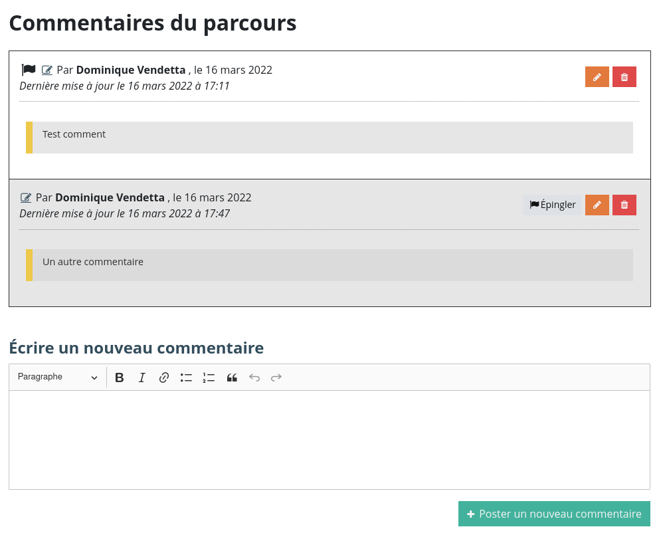The image size is (659, 533).
Task: Click inside the new comment text area
Action: (329, 439)
